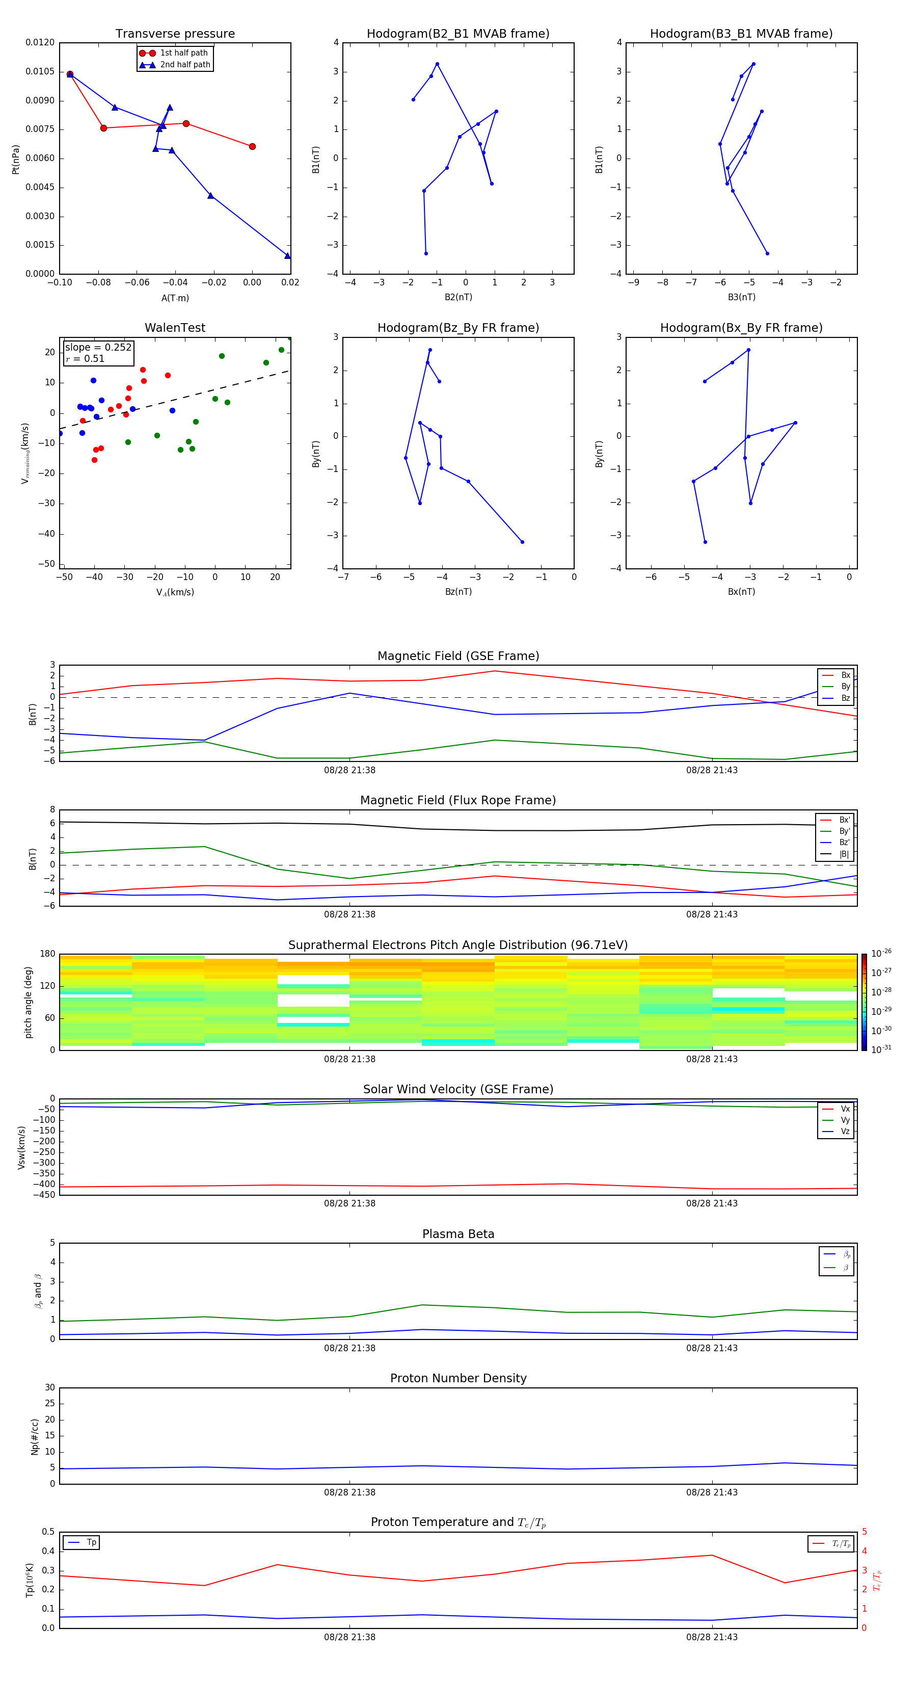
Task: Click '08/28 21:43' tick under GSE field plot
Action: (712, 771)
